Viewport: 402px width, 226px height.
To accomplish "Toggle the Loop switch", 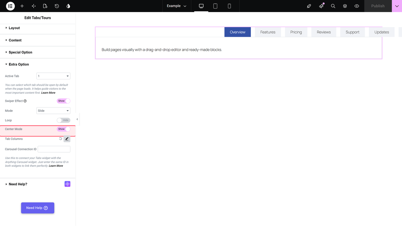I will pos(64,120).
